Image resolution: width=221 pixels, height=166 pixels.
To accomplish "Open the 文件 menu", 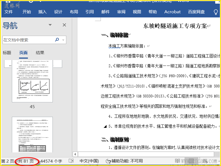I will (x=9, y=12).
